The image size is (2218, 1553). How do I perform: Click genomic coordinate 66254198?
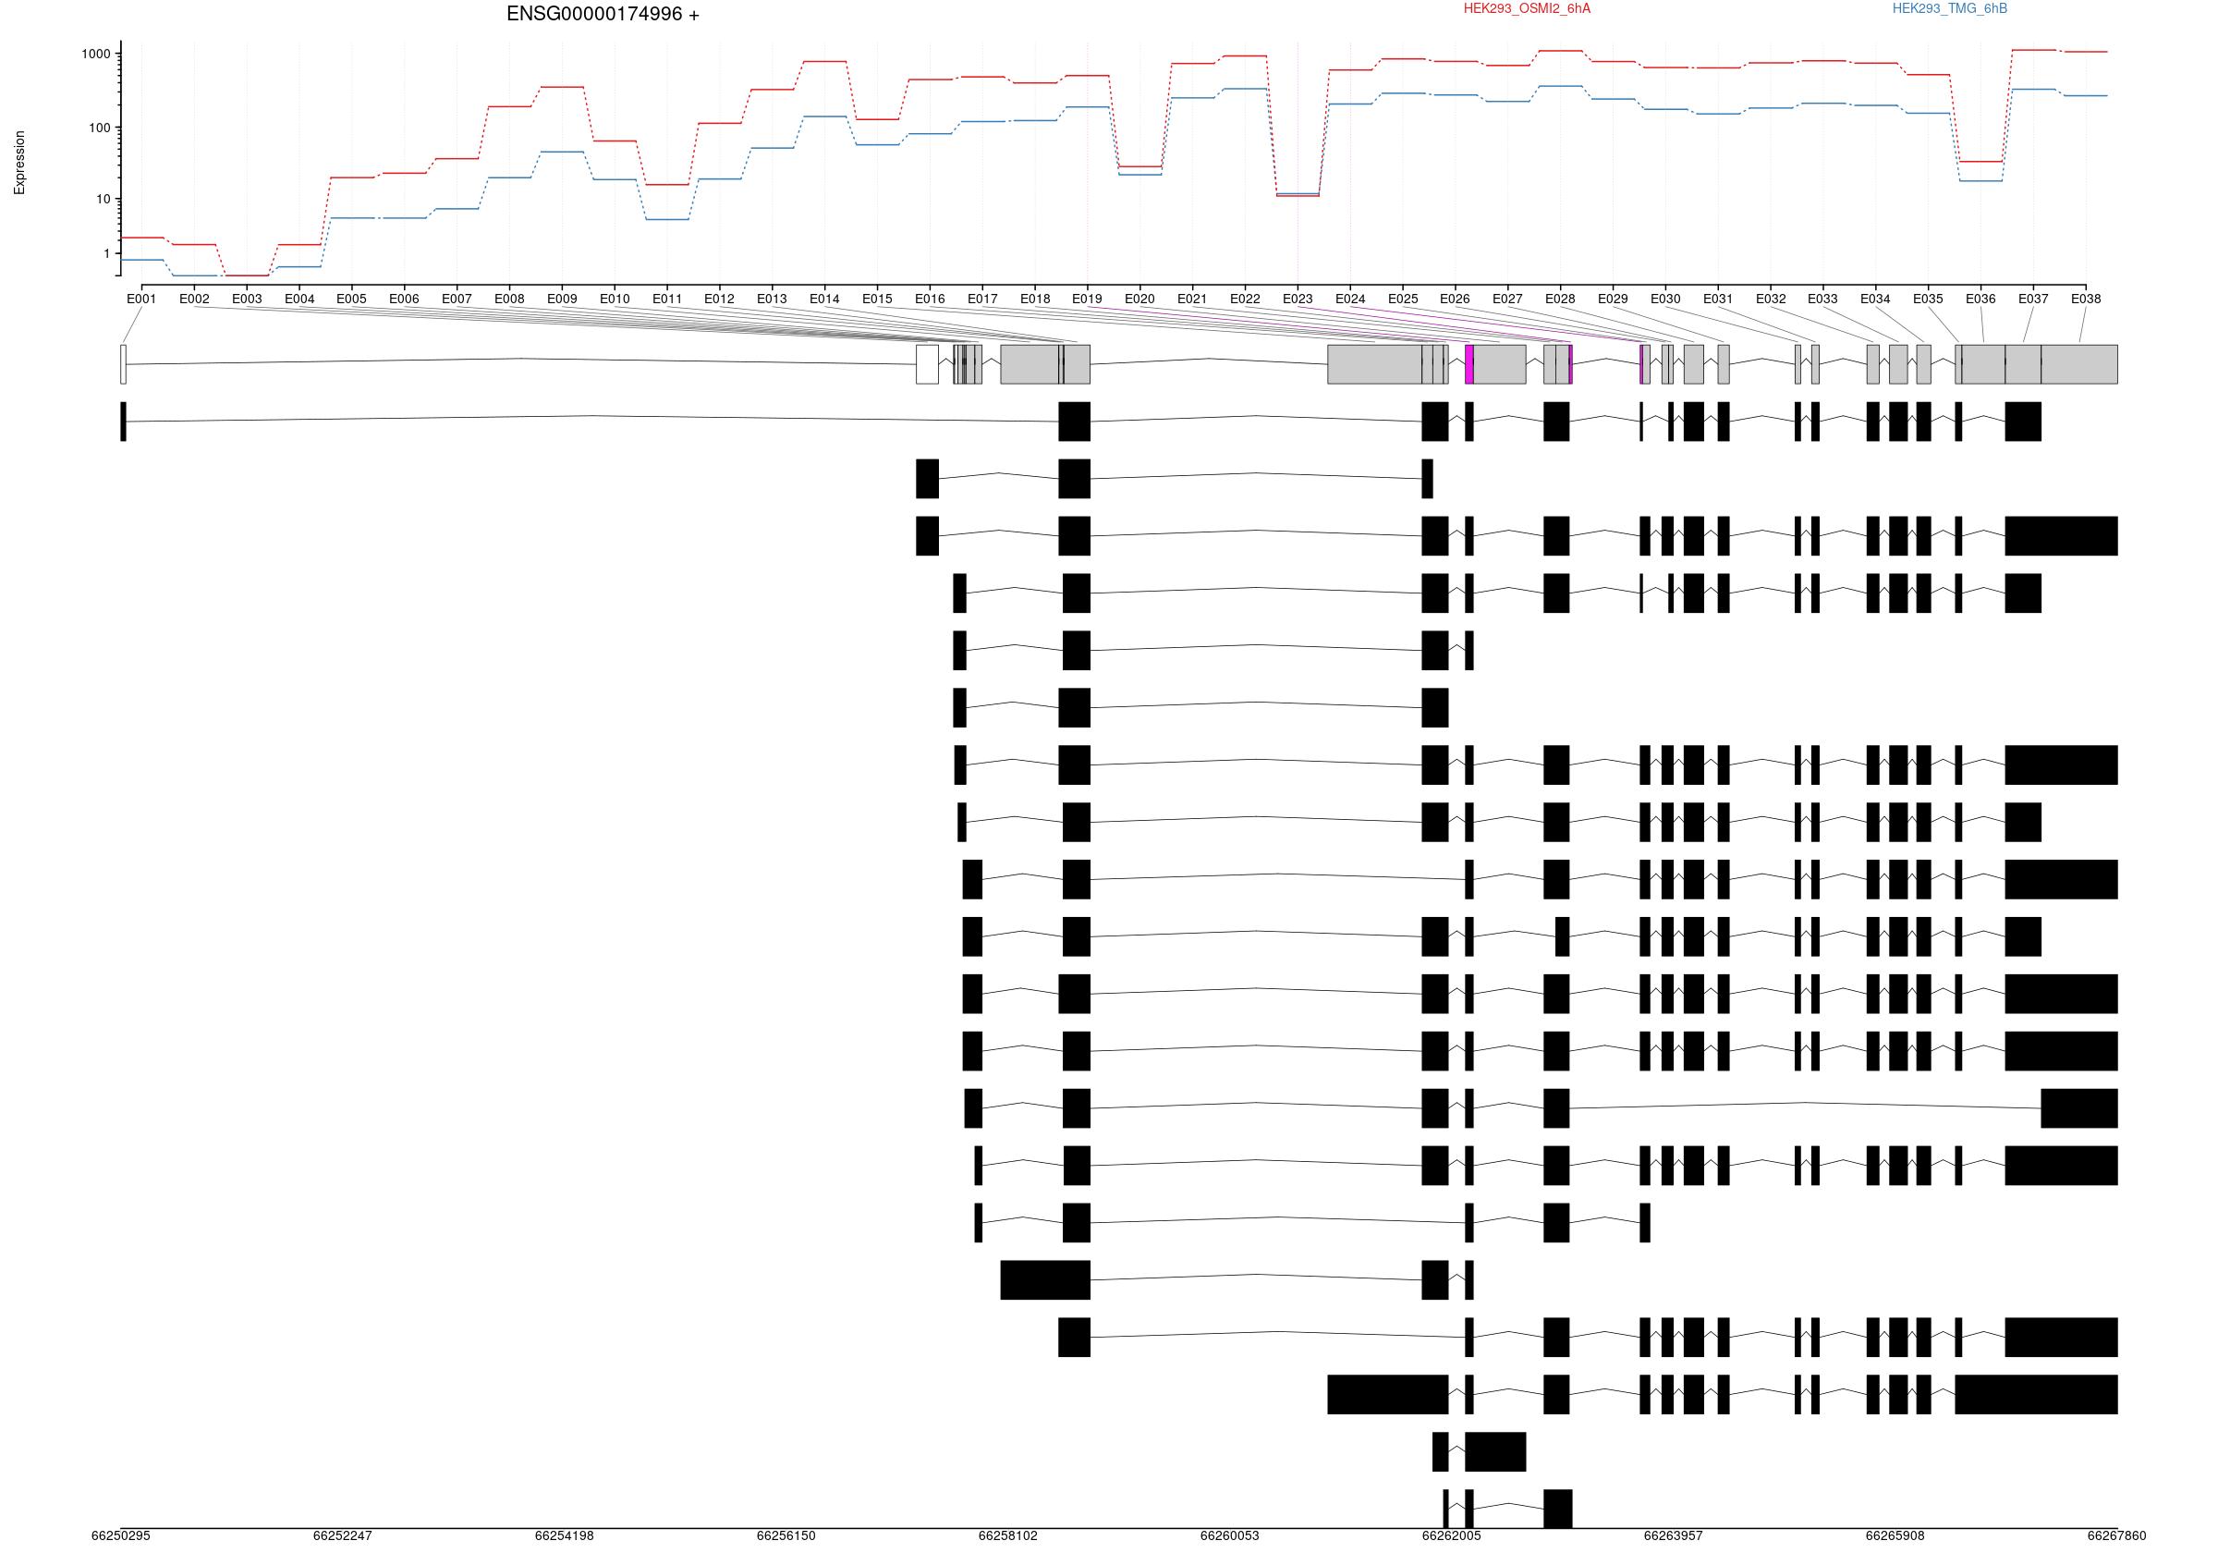[x=564, y=1535]
